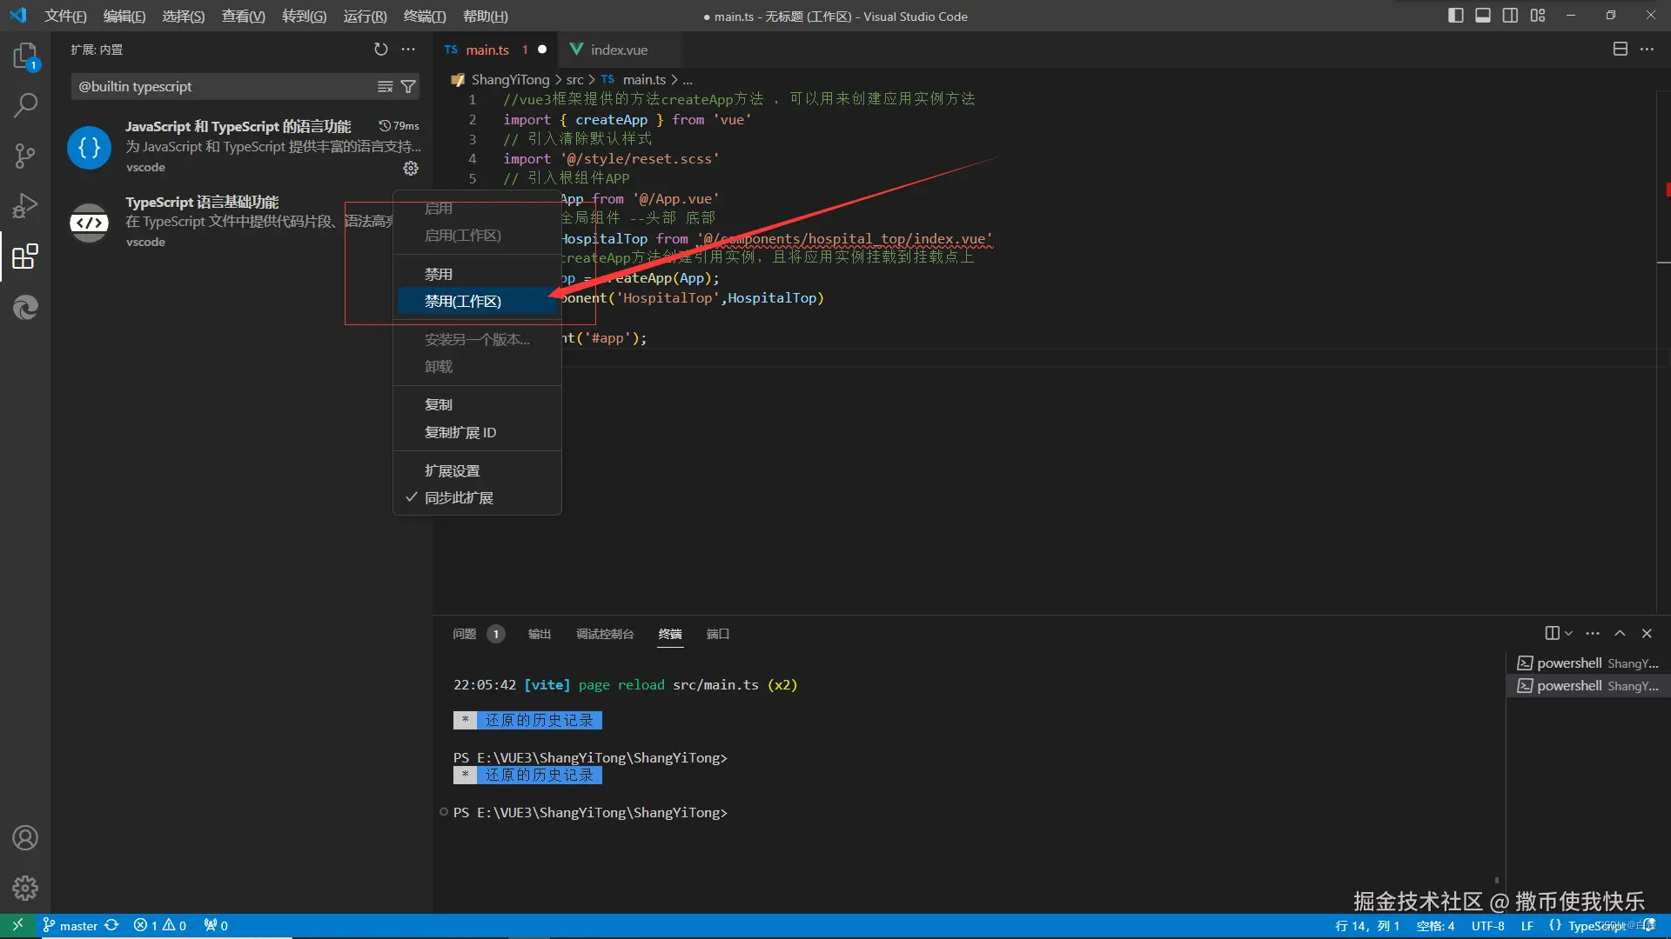
Task: Open the manage gear on JavaScript extension
Action: point(411,169)
